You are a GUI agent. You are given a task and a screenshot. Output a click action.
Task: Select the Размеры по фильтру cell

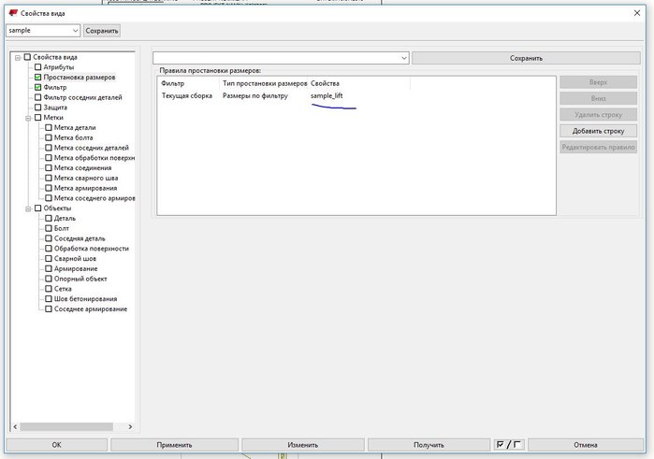point(255,96)
